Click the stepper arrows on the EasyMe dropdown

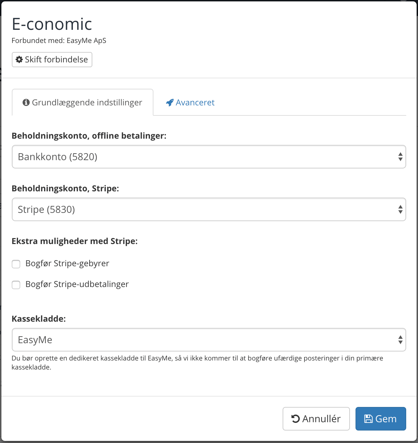point(400,340)
